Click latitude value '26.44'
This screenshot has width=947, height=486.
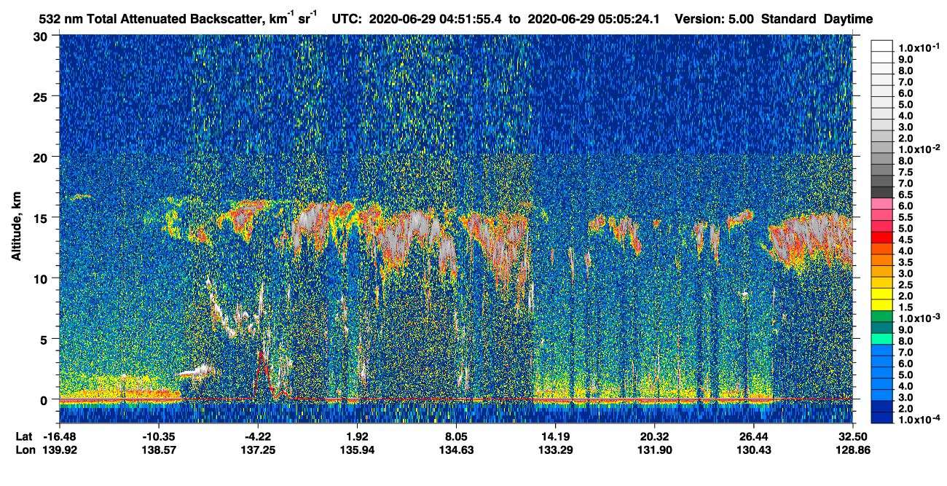pyautogui.click(x=753, y=436)
